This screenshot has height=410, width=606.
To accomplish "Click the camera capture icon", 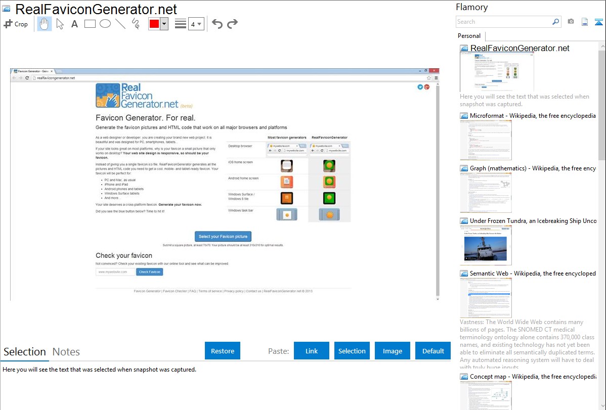I will coord(571,22).
